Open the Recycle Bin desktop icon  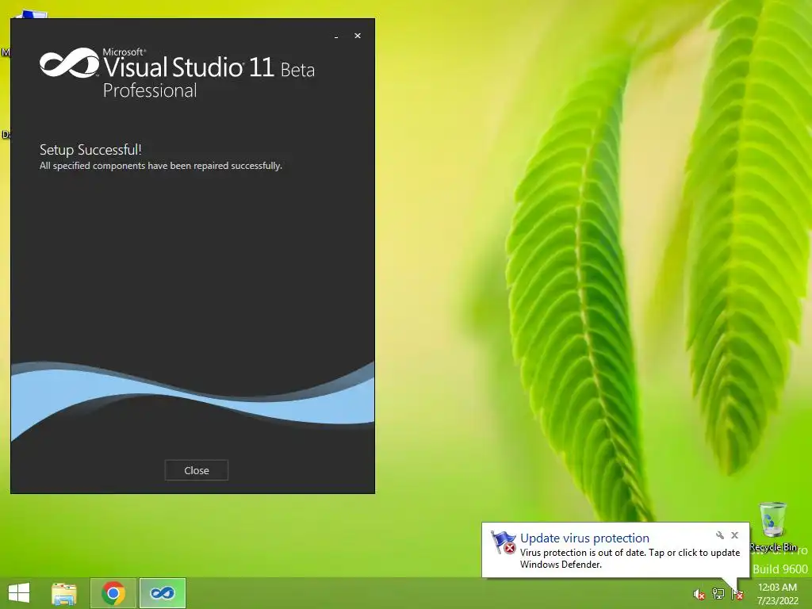click(x=772, y=527)
